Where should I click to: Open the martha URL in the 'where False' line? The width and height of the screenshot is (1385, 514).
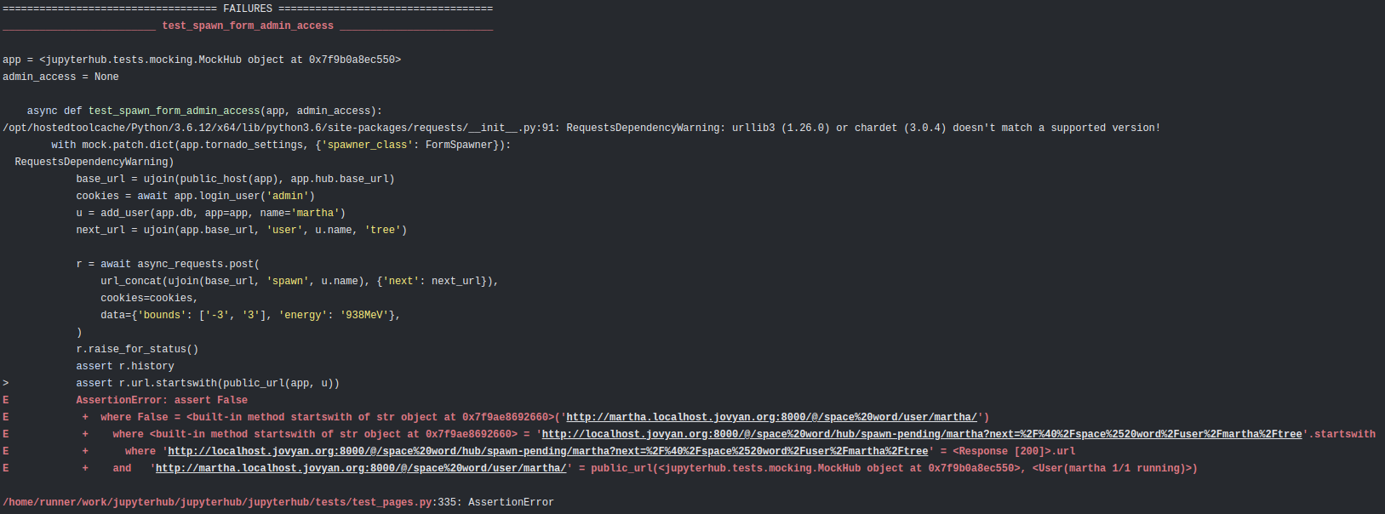tap(771, 417)
